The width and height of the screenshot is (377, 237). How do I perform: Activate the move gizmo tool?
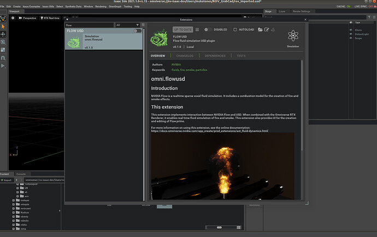[3, 34]
